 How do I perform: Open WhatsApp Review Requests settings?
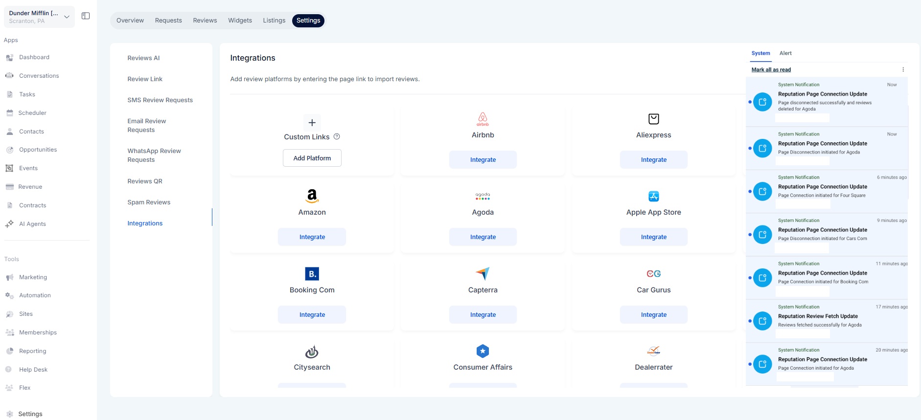point(154,155)
